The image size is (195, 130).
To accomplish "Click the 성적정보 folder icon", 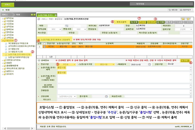I will coord(5,27).
